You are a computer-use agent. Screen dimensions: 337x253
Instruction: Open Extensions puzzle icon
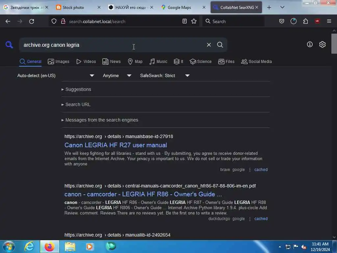305,21
